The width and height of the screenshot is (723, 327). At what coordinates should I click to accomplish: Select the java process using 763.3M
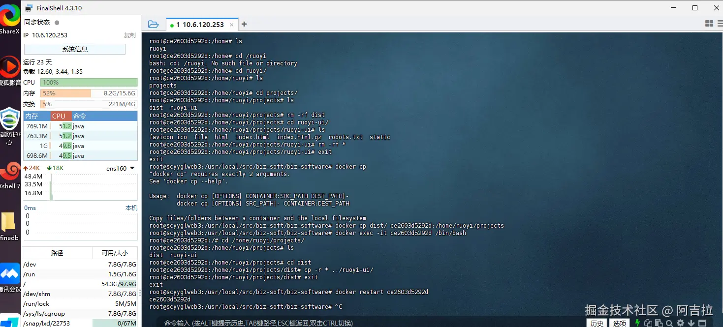(80, 136)
